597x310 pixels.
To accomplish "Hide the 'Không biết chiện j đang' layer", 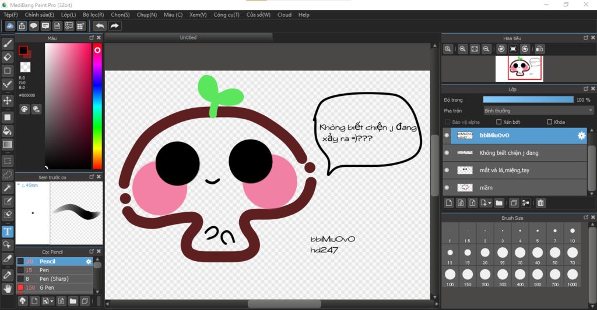I will (447, 153).
